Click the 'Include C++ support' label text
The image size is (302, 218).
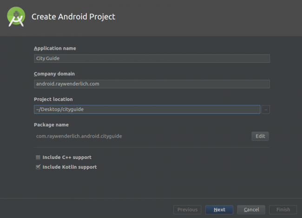67,157
